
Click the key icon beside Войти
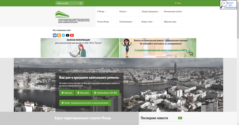176,3
